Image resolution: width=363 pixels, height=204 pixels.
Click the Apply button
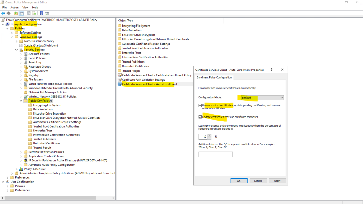click(277, 180)
